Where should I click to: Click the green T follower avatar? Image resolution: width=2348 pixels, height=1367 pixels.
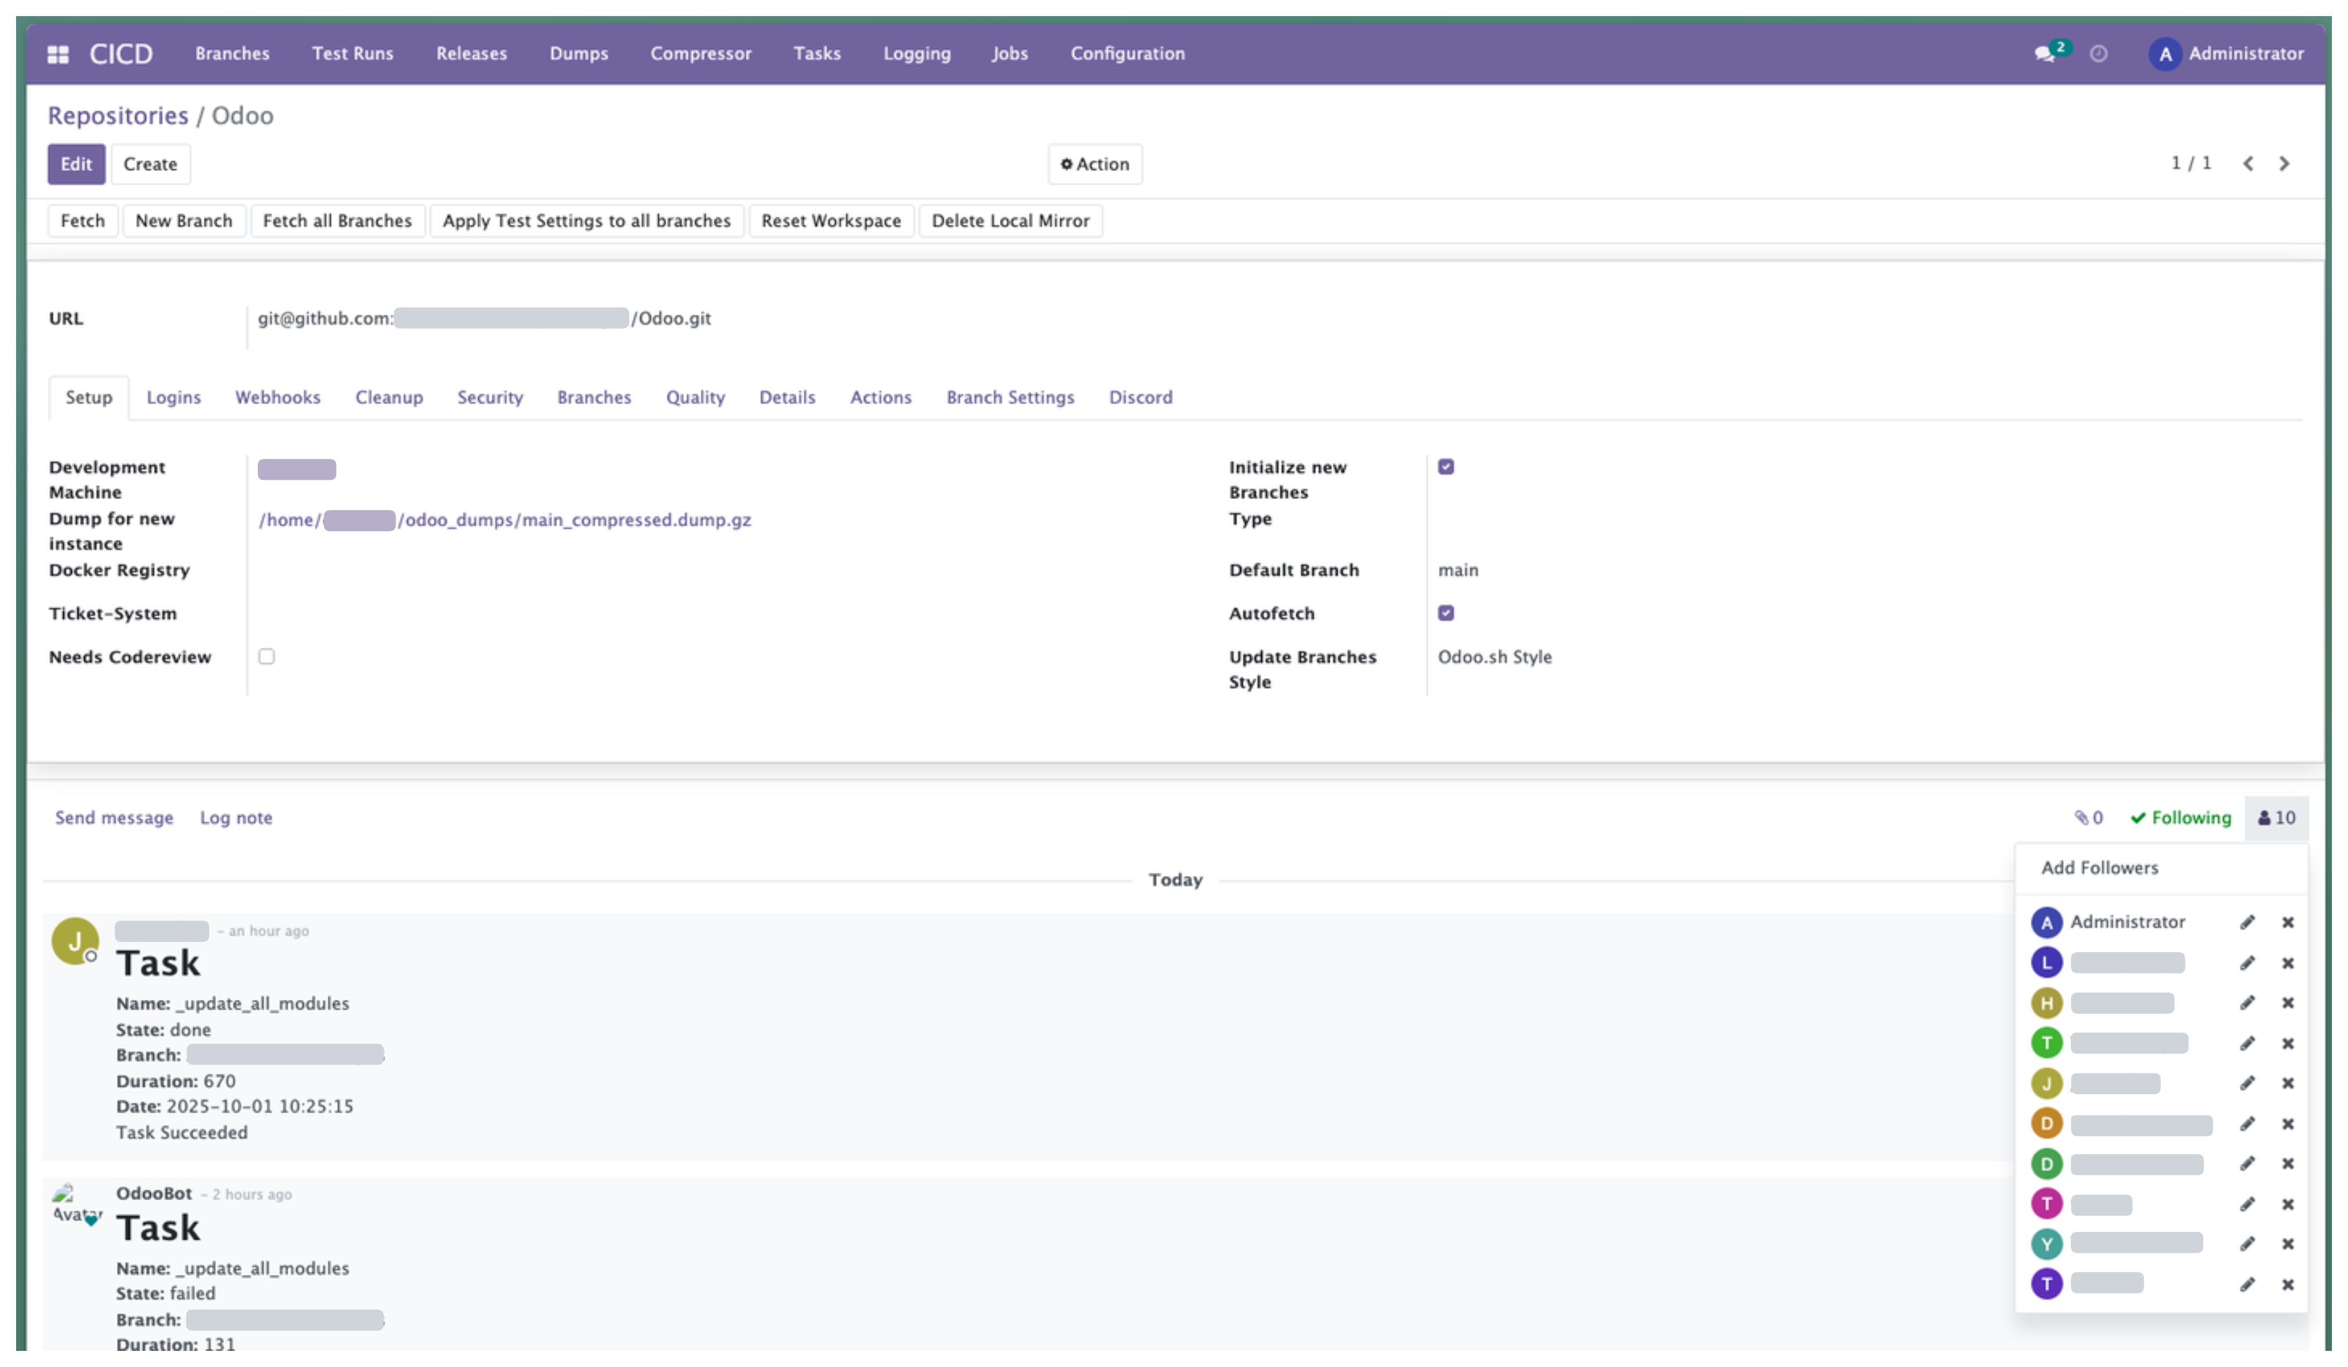2046,1043
